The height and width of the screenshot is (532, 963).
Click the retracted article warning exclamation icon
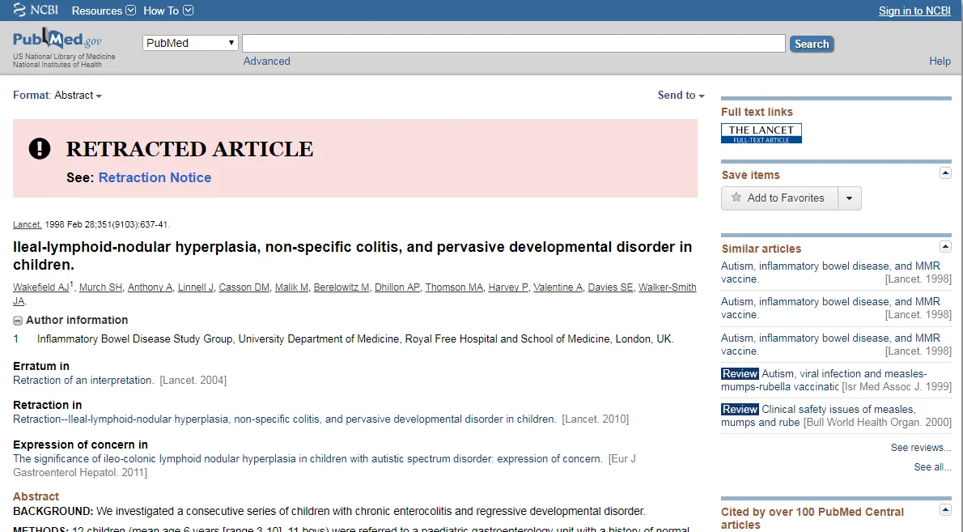[x=40, y=148]
